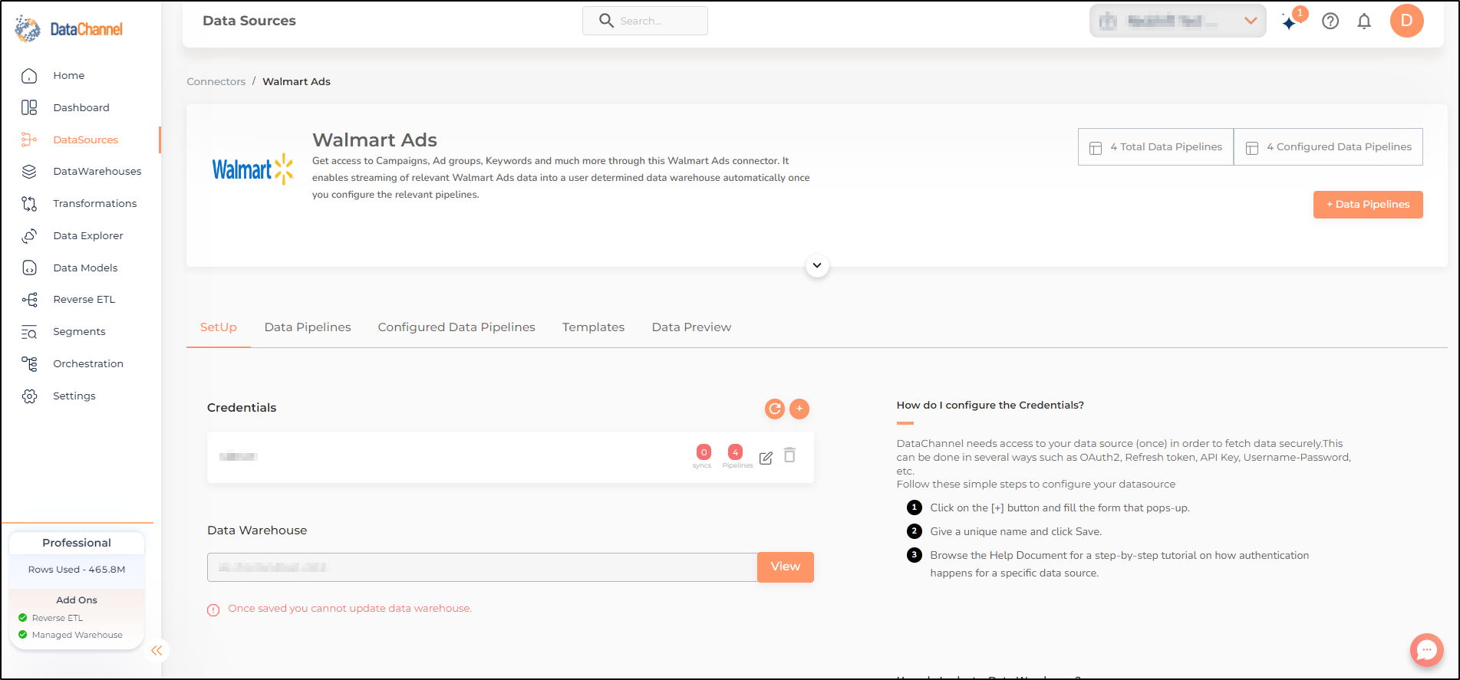1460x680 pixels.
Task: Open the help question mark icon
Action: (x=1330, y=21)
